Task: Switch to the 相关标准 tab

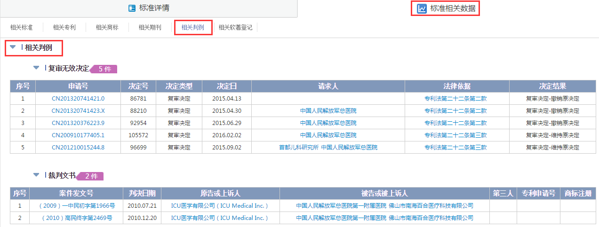Action: coord(21,27)
